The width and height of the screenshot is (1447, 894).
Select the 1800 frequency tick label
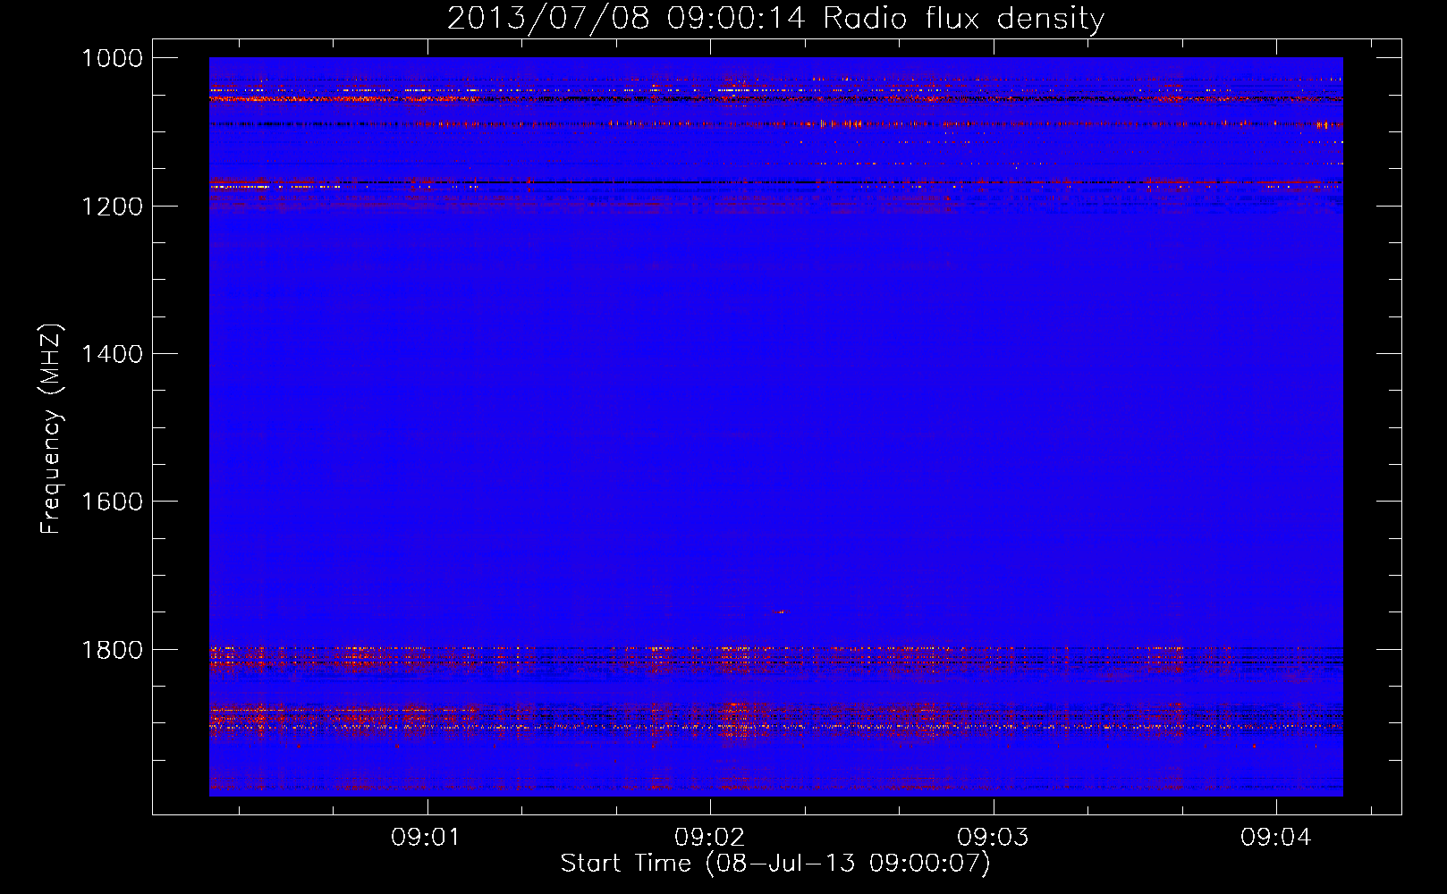click(x=112, y=649)
